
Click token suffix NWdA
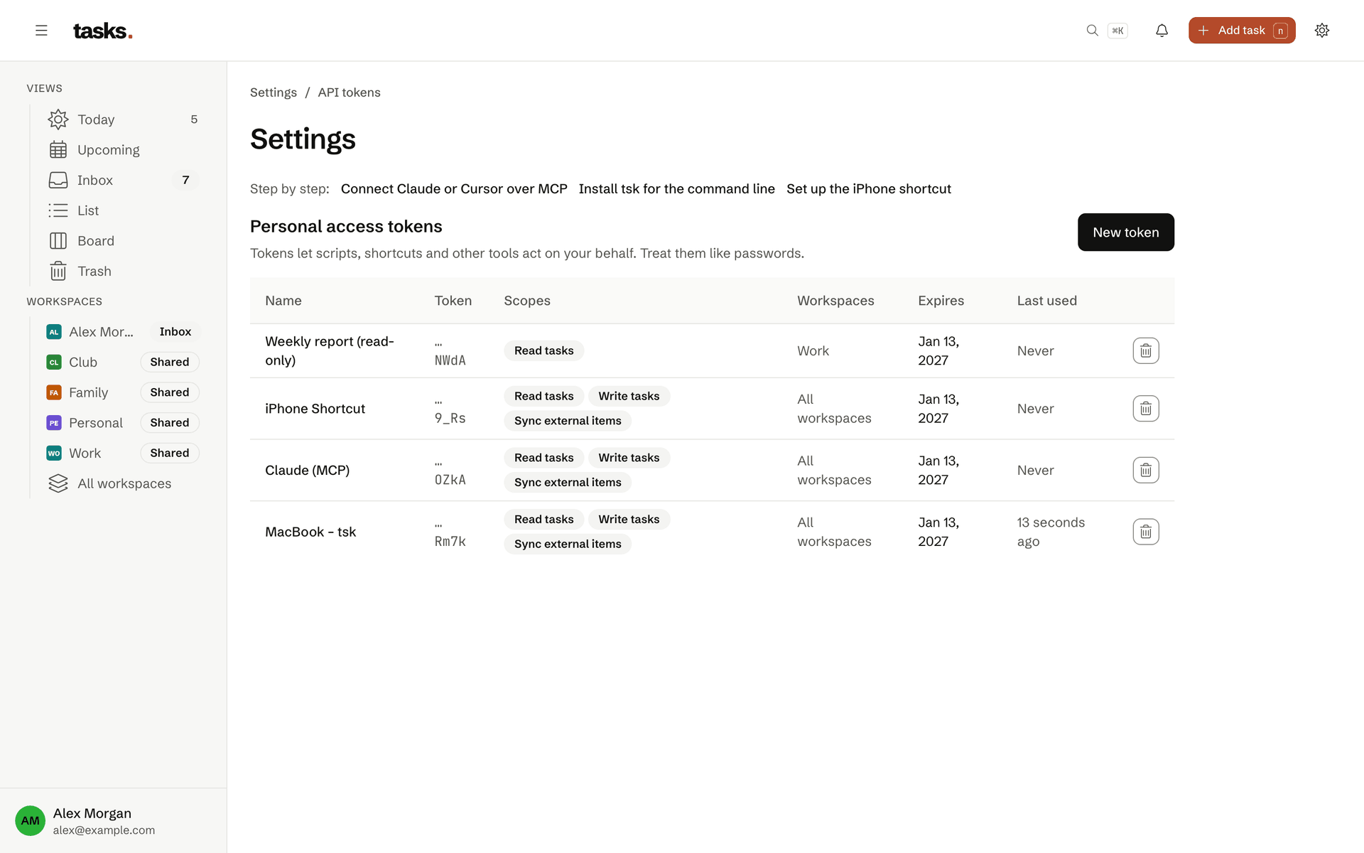coord(450,360)
